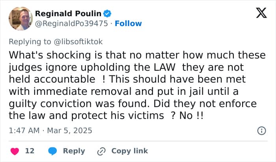
Task: Open the Reginald Poulin display name
Action: tap(68, 13)
